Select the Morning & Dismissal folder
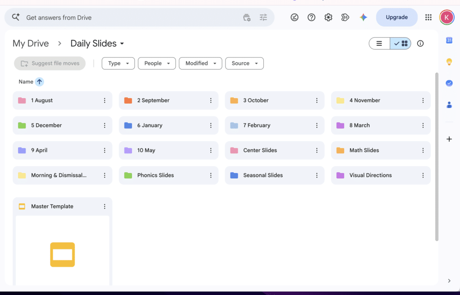The height and width of the screenshot is (295, 460). coord(62,175)
